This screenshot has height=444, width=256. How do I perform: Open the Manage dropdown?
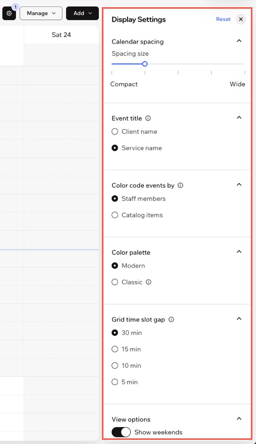pyautogui.click(x=41, y=13)
